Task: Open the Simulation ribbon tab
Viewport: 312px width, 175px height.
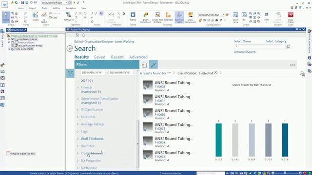Action: pyautogui.click(x=71, y=8)
